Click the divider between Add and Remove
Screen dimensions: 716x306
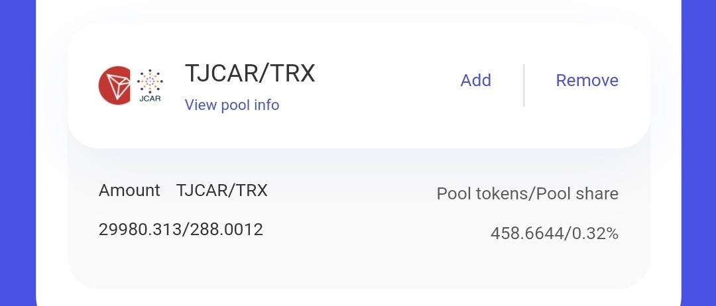tap(524, 85)
